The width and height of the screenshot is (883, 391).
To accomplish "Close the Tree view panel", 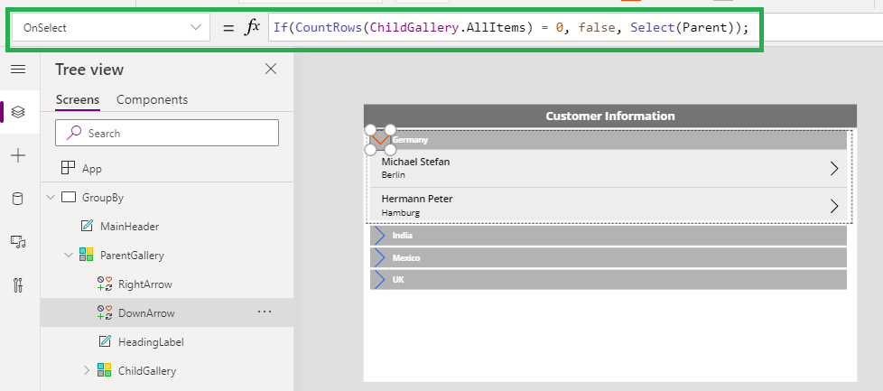I will (x=271, y=69).
